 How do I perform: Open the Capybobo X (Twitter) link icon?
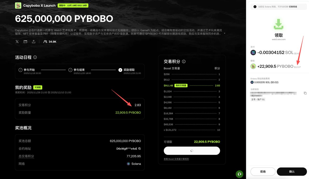[17, 41]
